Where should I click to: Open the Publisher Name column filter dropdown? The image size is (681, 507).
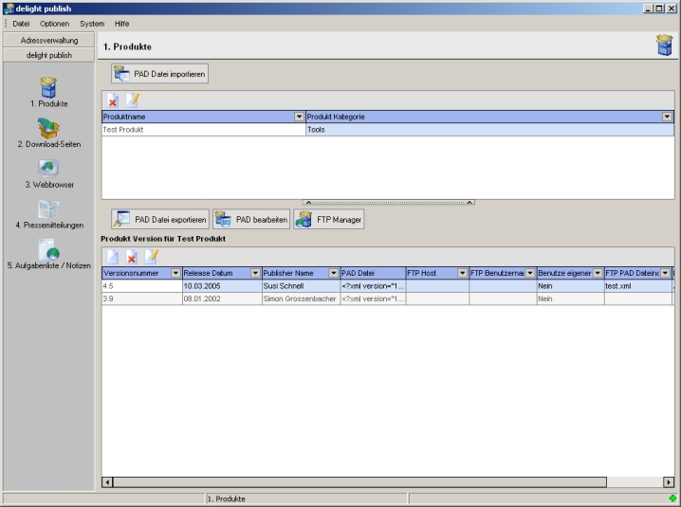333,273
